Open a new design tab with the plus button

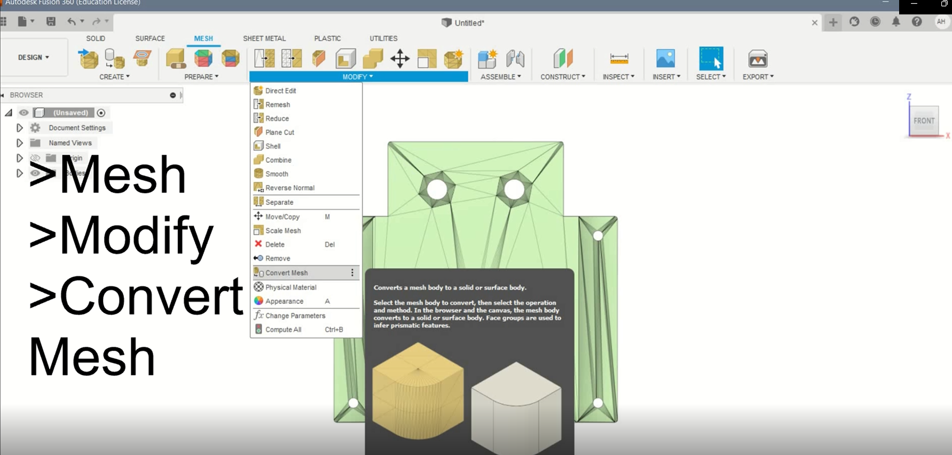point(833,22)
